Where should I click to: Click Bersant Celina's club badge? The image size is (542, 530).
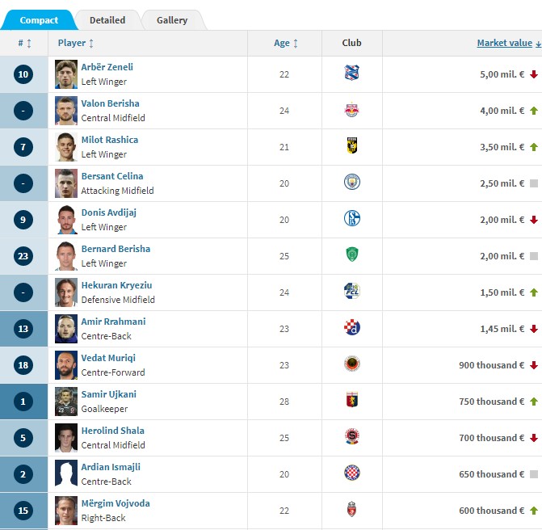click(351, 183)
